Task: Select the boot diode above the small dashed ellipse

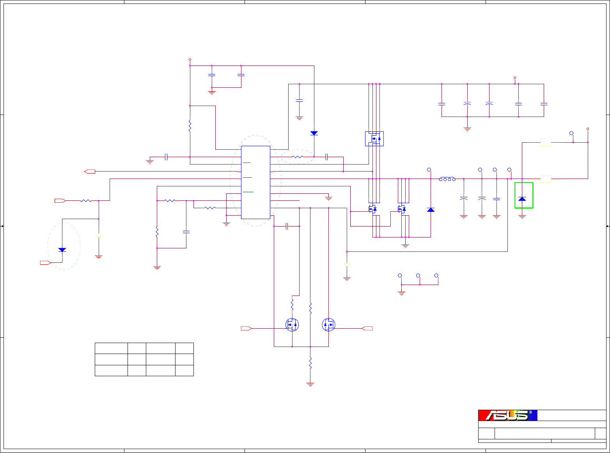Action: (314, 133)
